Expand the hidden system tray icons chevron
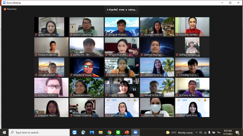This screenshot has height=136, width=243. (x=196, y=133)
